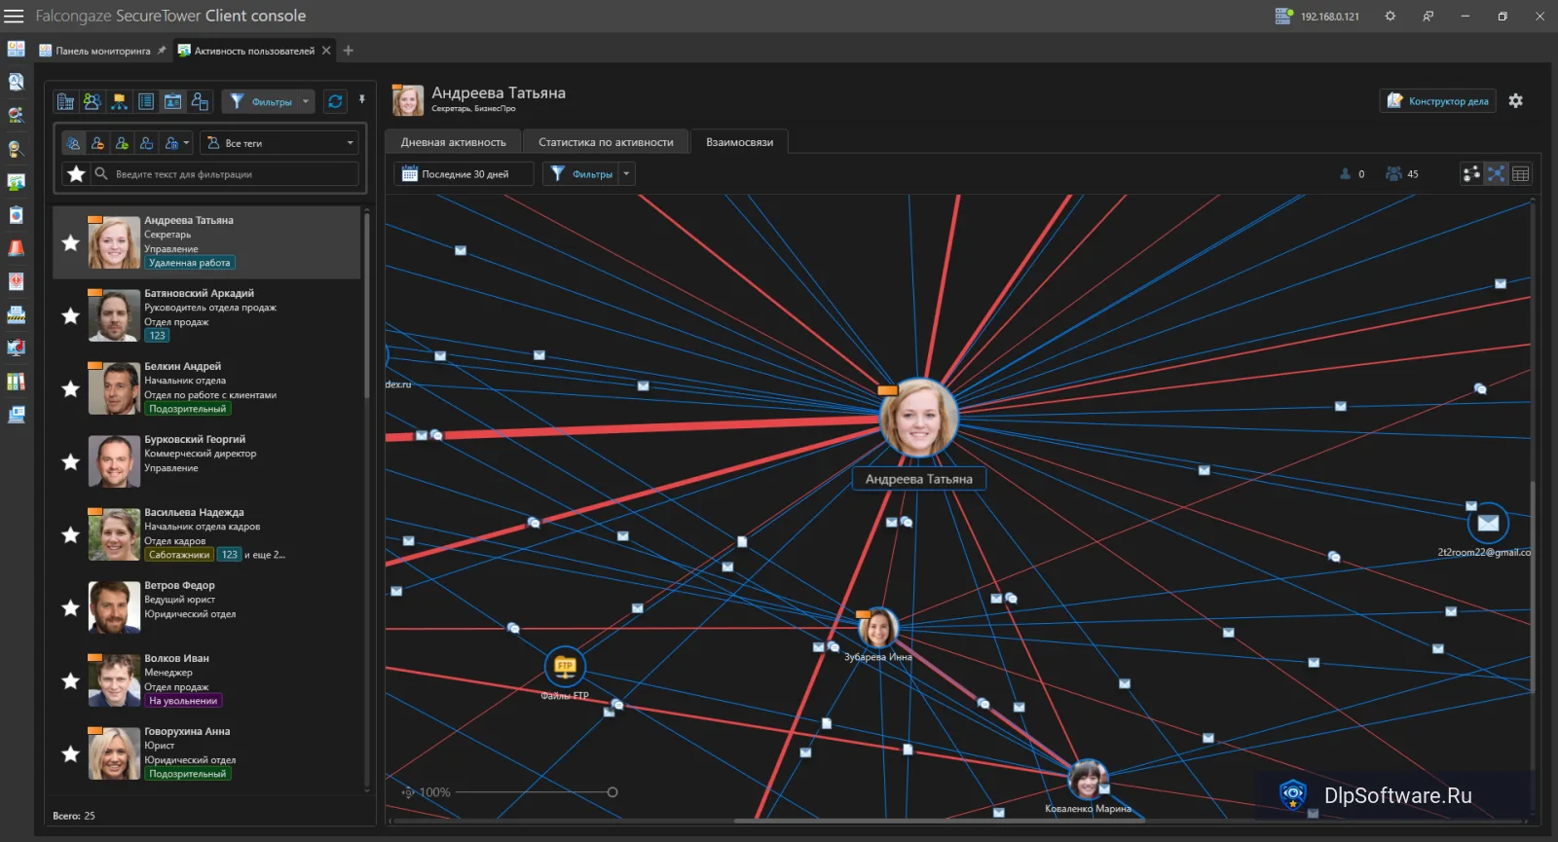Switch graph to radial network layout

pos(1497,173)
